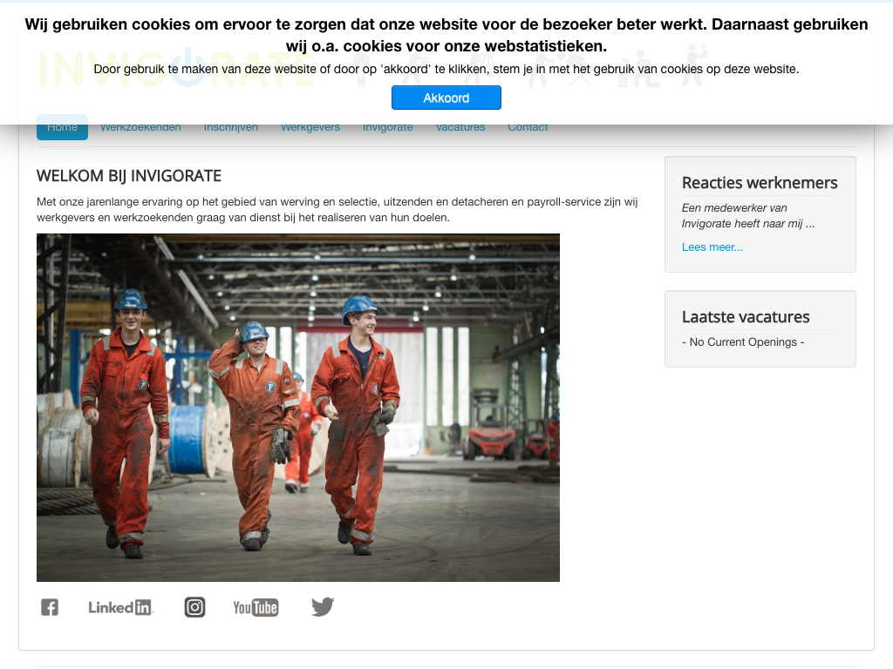Image resolution: width=893 pixels, height=669 pixels.
Task: Click the 'Laatste vacatures' heading
Action: (746, 317)
